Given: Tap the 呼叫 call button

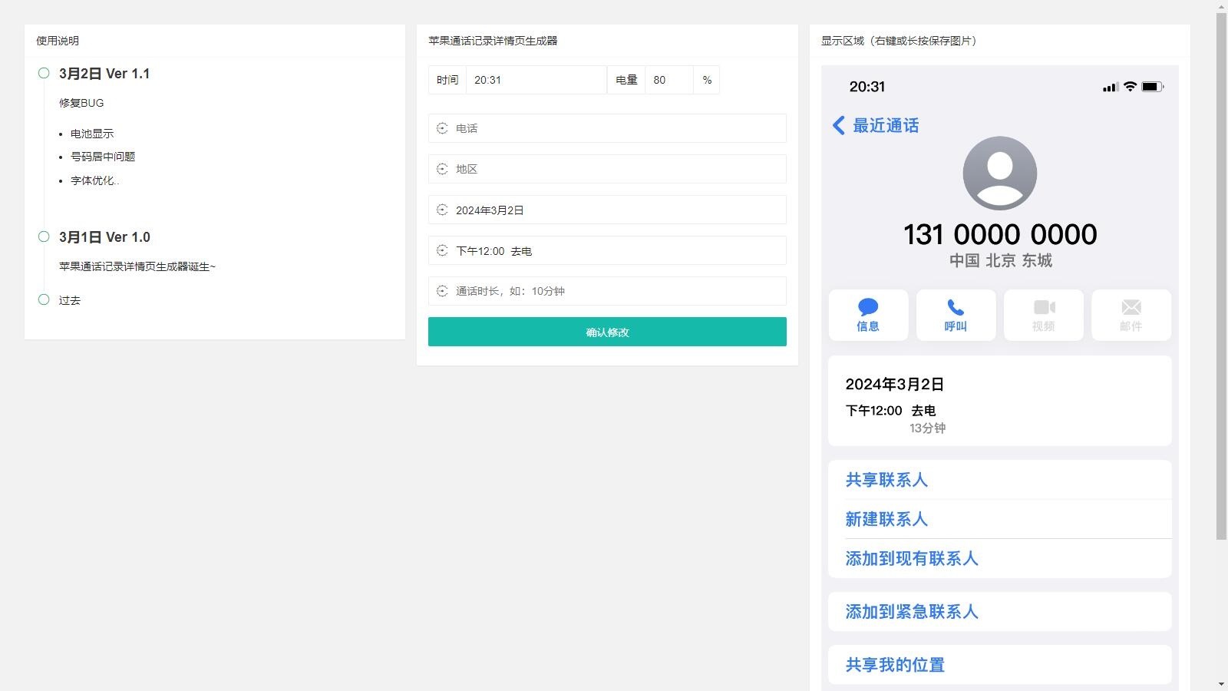Looking at the screenshot, I should pyautogui.click(x=956, y=315).
